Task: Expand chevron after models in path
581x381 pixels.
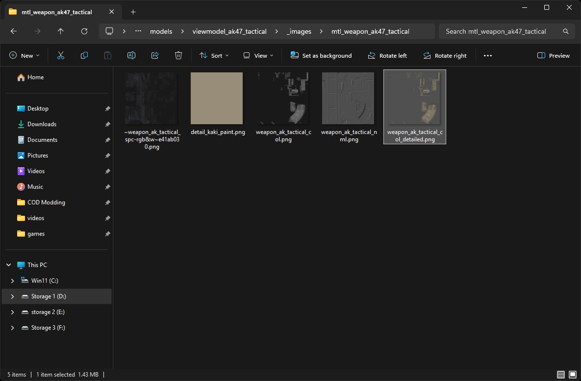Action: (x=182, y=31)
